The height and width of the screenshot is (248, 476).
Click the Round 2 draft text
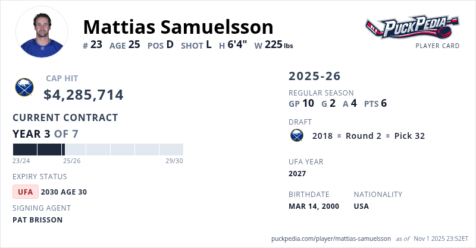point(362,136)
